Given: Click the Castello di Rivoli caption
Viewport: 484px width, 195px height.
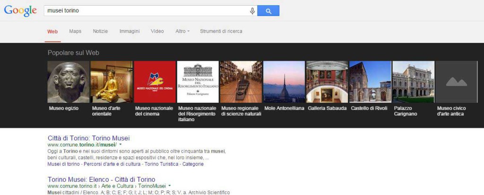Looking at the screenshot, I should tap(369, 108).
